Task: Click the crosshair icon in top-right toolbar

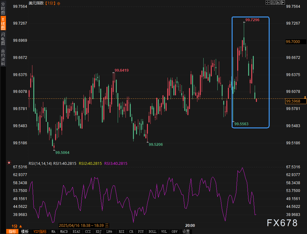Action: [x=267, y=3]
